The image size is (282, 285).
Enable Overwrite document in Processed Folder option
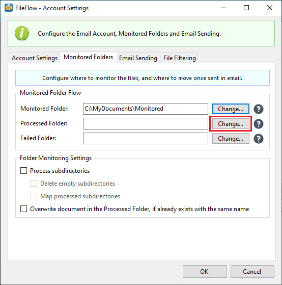(23, 209)
